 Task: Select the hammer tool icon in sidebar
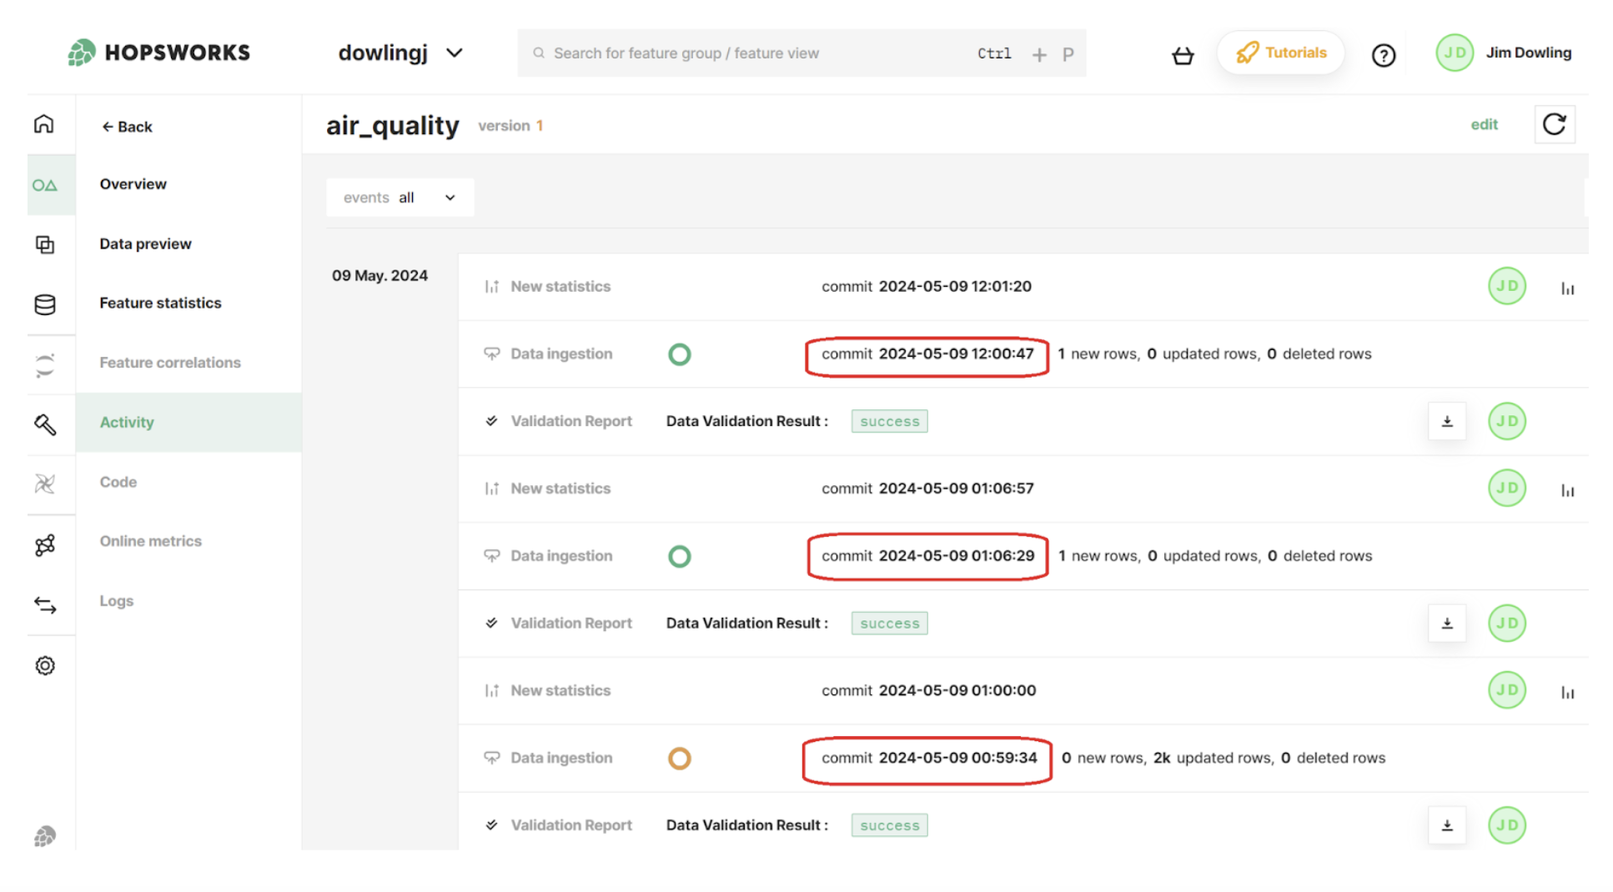[44, 424]
